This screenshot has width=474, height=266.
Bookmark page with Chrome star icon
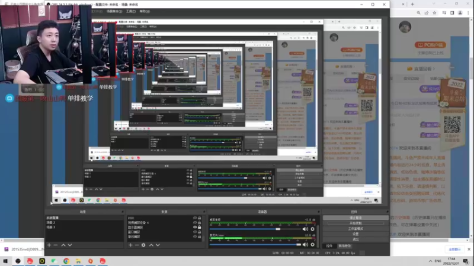434,13
